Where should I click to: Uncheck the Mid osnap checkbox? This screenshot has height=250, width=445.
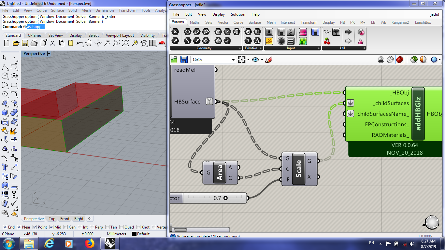pyautogui.click(x=51, y=227)
